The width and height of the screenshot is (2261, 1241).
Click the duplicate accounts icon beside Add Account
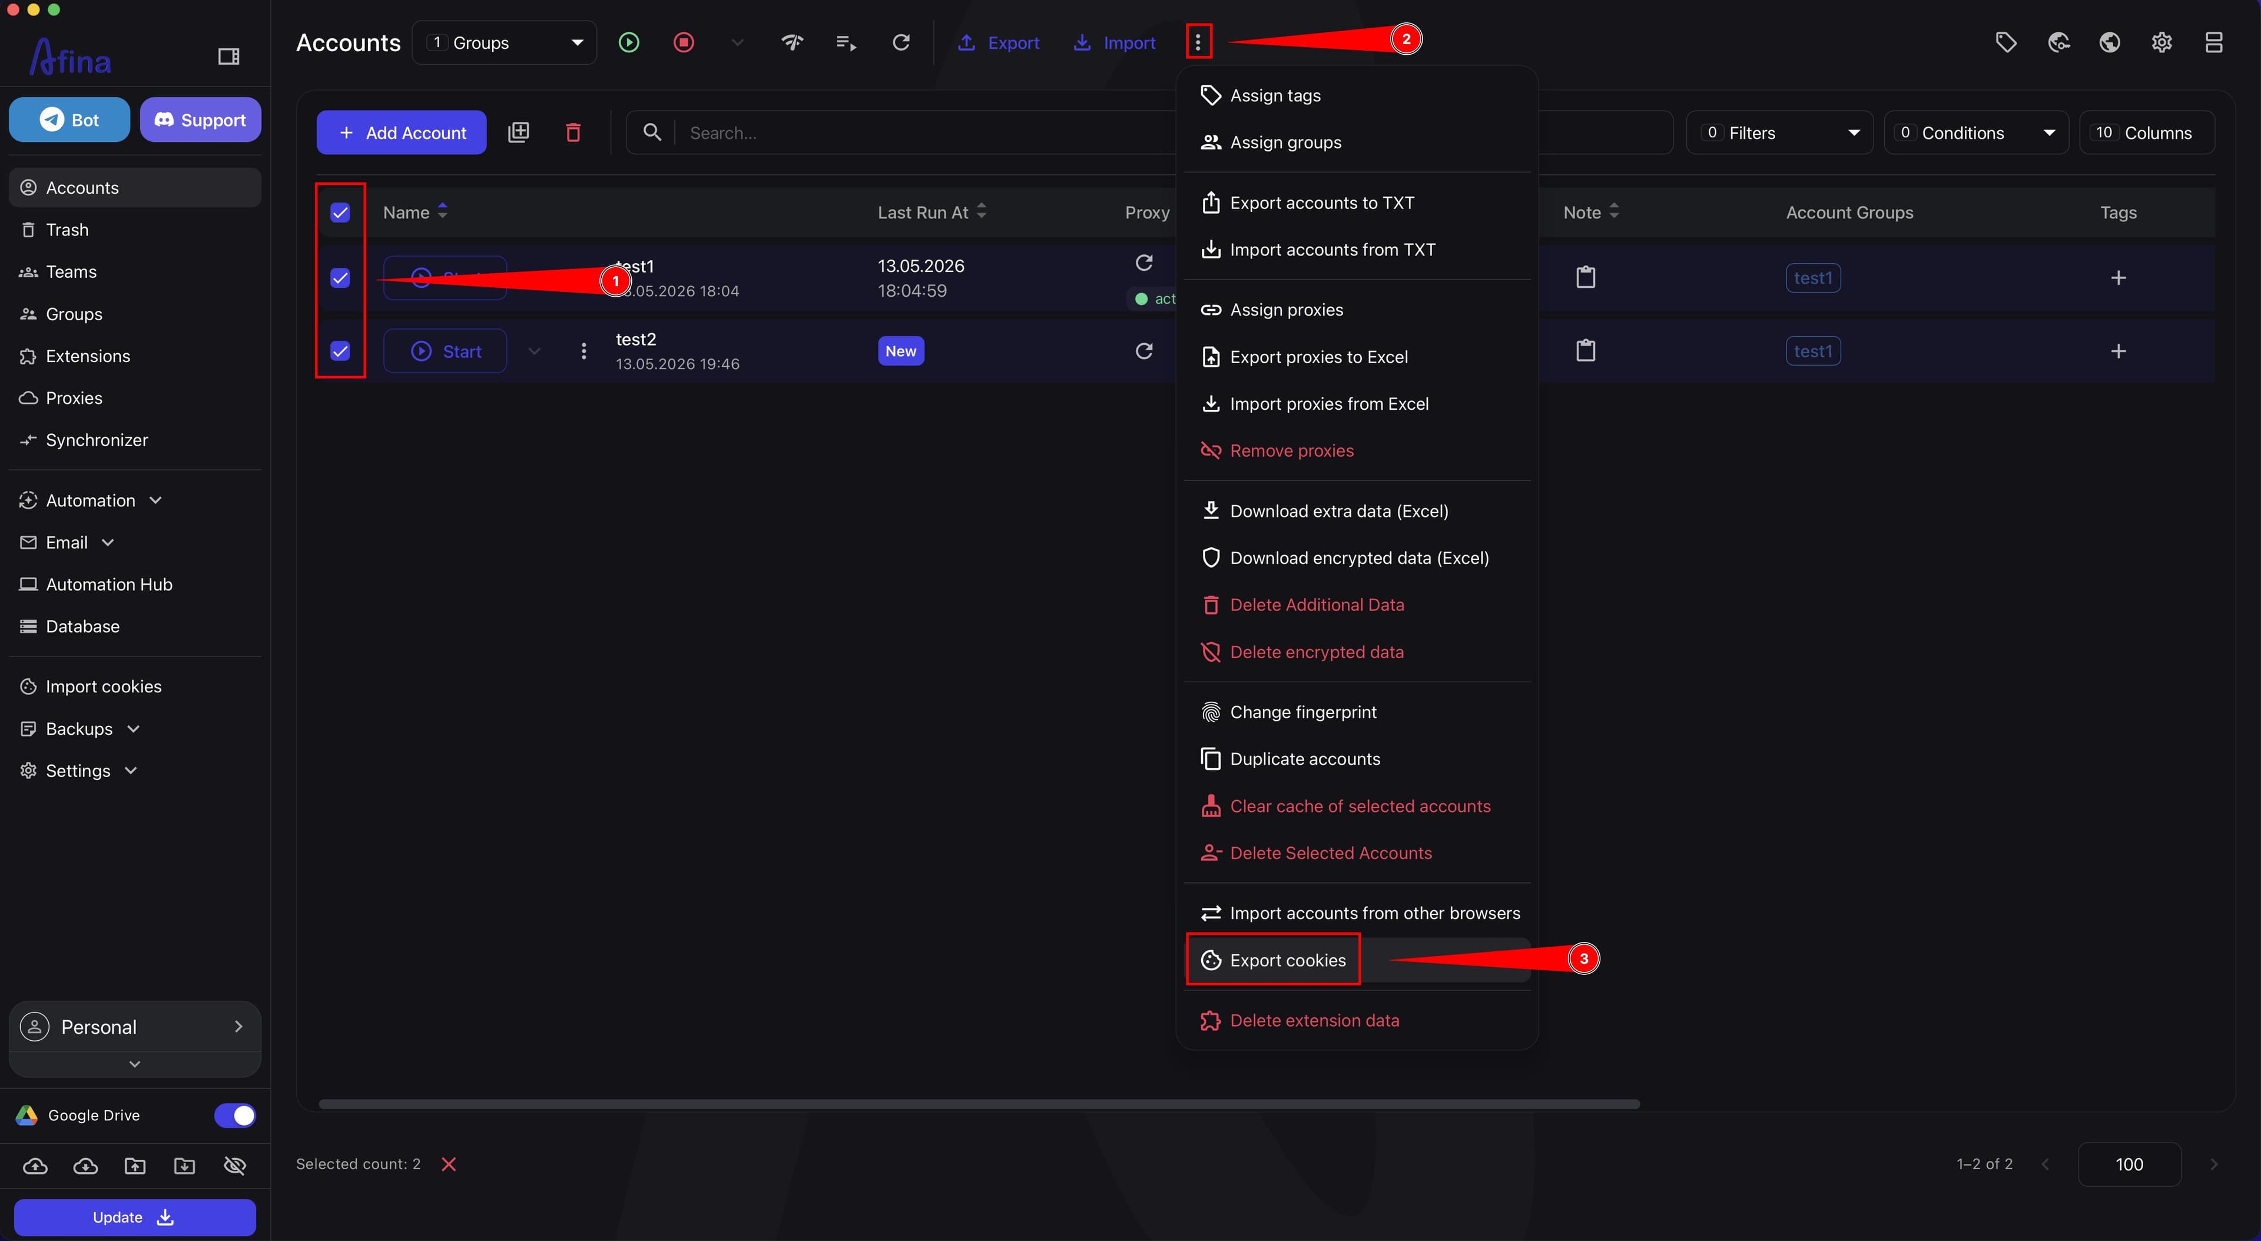(x=519, y=132)
